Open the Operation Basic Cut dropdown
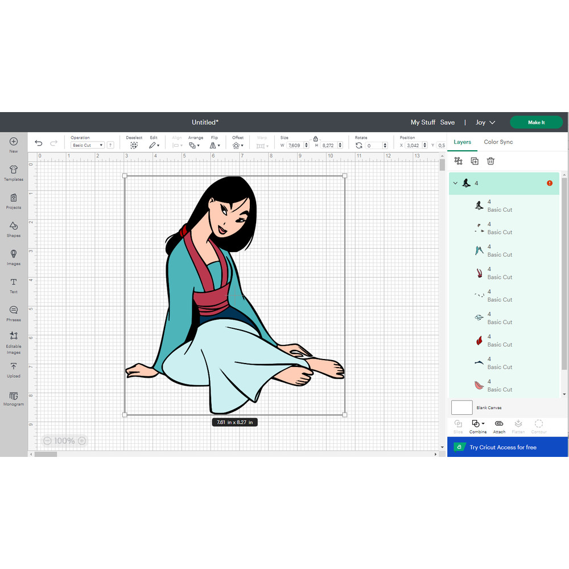 pos(87,145)
